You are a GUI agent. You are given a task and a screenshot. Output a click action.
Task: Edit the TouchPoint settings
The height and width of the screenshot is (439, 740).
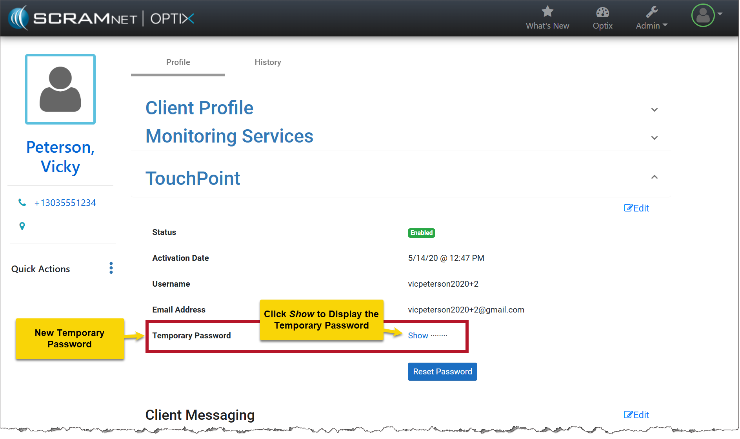click(636, 208)
